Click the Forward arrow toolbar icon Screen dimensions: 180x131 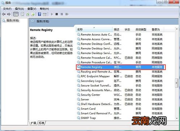pyautogui.click(x=9, y=14)
